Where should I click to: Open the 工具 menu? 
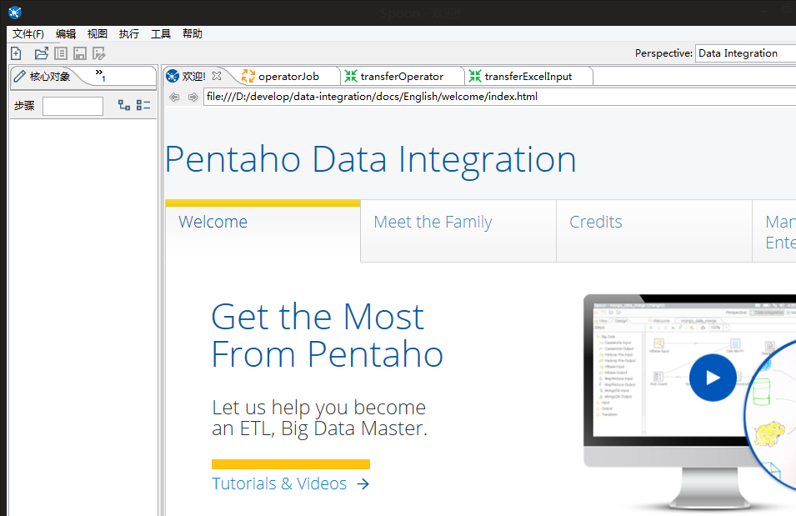click(x=160, y=33)
